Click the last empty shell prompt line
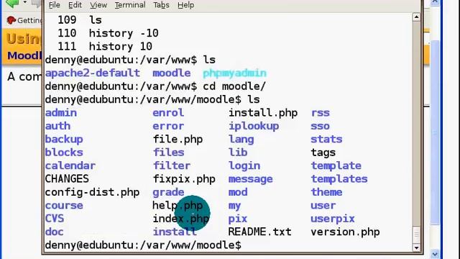Image resolution: width=460 pixels, height=259 pixels. [143, 245]
